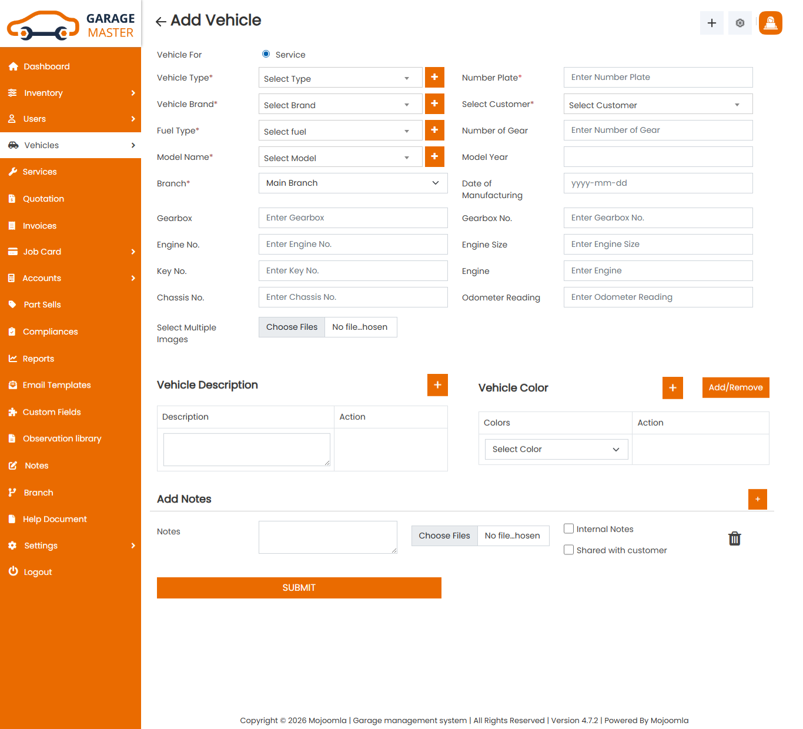803x729 pixels.
Task: Add new model name with plus icon
Action: (434, 157)
